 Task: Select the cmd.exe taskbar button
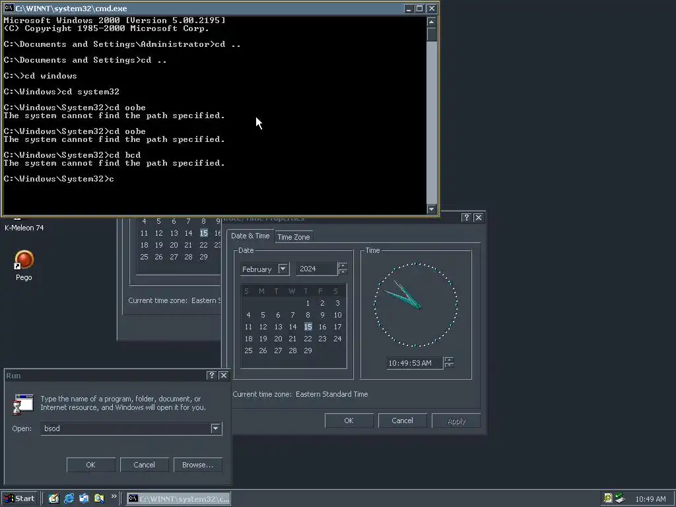(x=178, y=499)
